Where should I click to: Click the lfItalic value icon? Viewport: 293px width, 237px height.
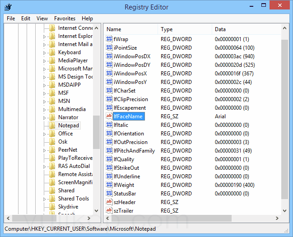coord(109,125)
